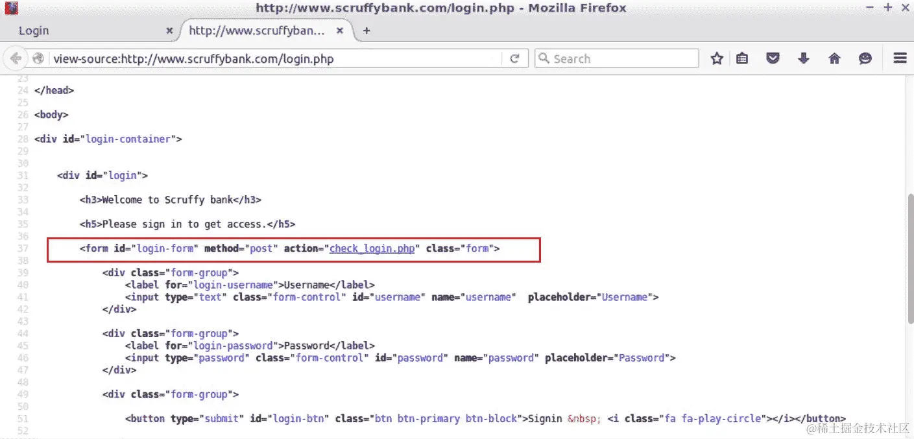The height and width of the screenshot is (439, 914).
Task: Click the Signin button text in source
Action: click(545, 418)
